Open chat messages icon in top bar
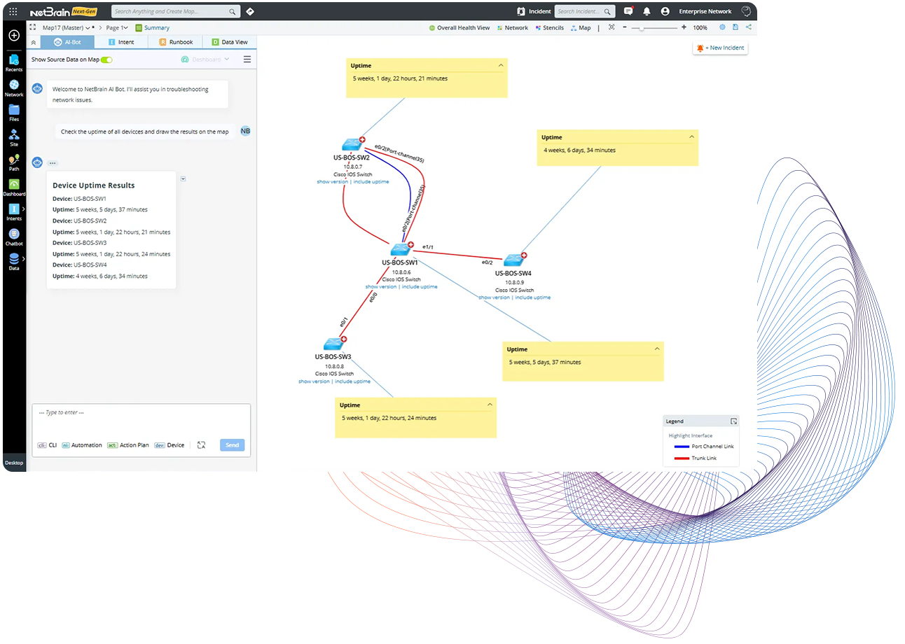 pyautogui.click(x=628, y=11)
